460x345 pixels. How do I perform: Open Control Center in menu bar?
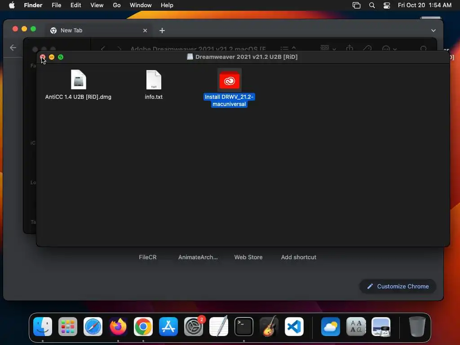click(x=387, y=5)
